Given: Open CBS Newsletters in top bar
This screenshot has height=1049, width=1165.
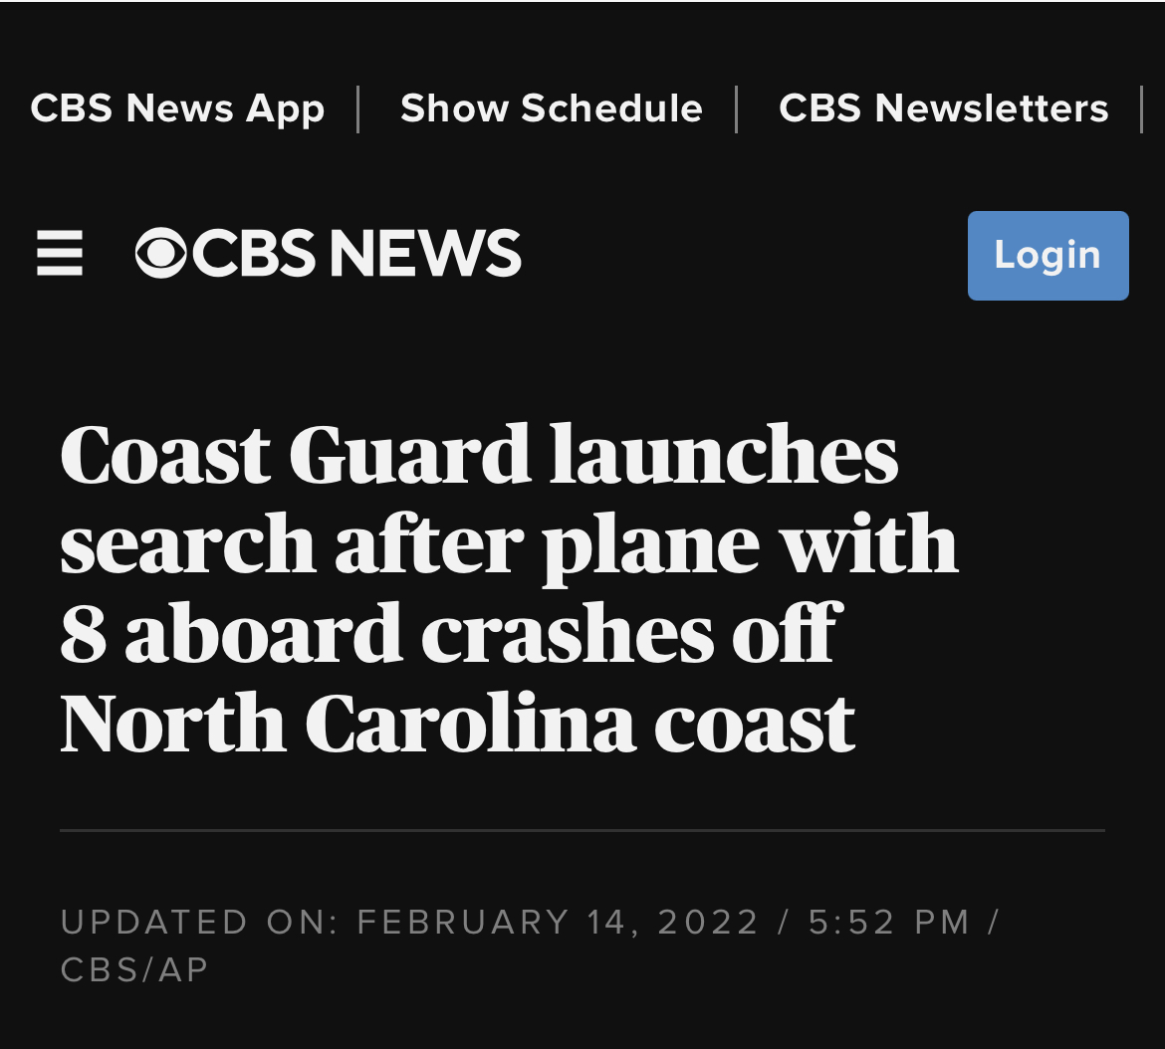Looking at the screenshot, I should [x=943, y=108].
